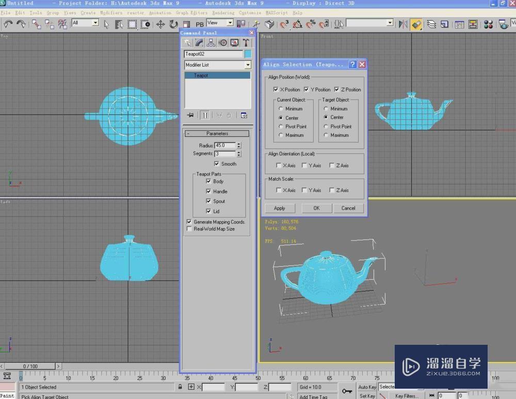This screenshot has height=399, width=516.
Task: Activate the Select and Rotate tool
Action: pyautogui.click(x=174, y=24)
